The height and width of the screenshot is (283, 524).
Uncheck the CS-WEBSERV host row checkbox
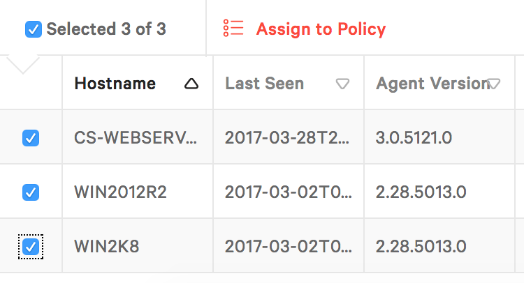point(31,138)
